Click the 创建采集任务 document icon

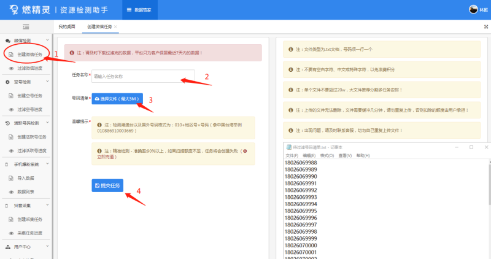click(11, 219)
